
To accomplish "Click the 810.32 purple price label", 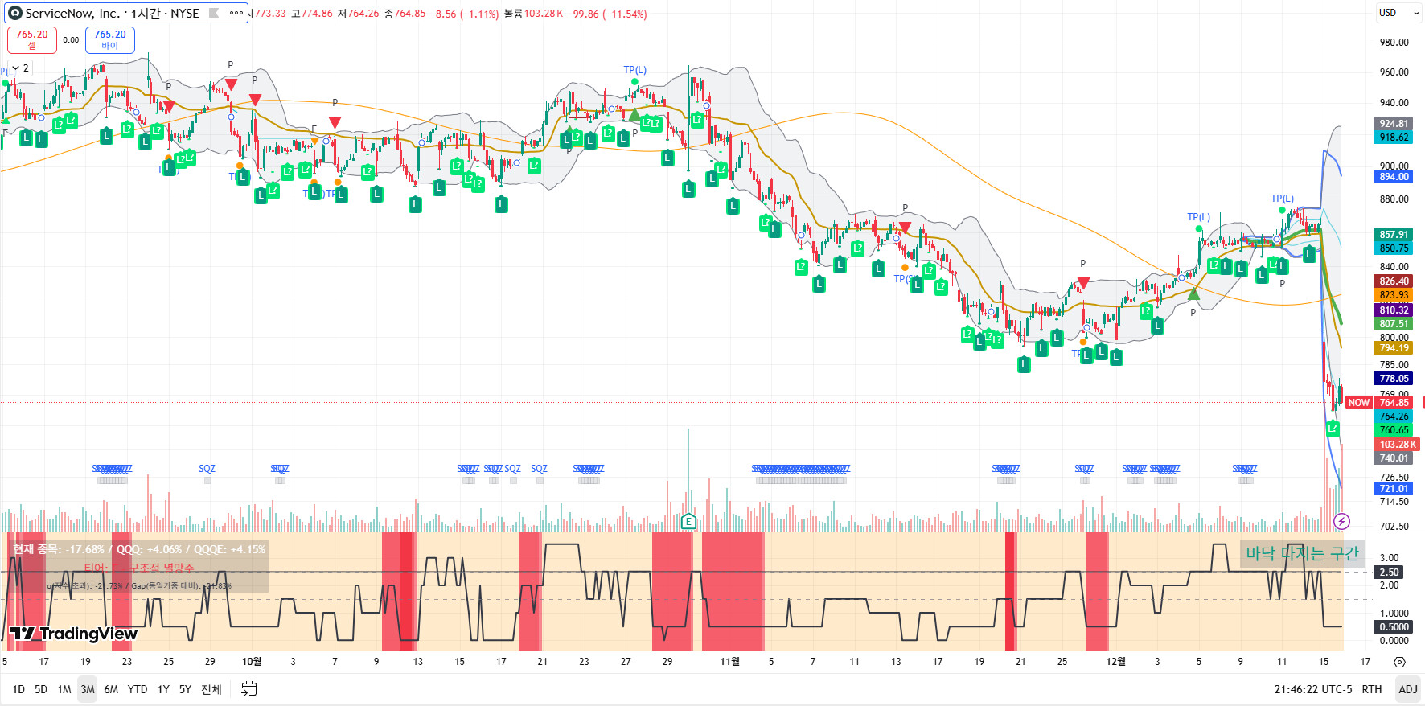I will (x=1394, y=310).
